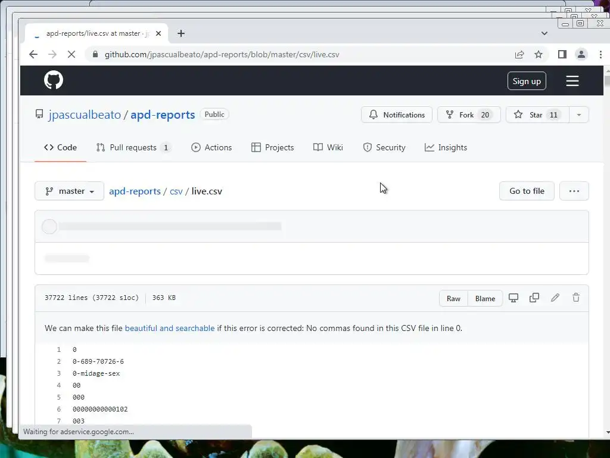Open the Insights tab

446,148
